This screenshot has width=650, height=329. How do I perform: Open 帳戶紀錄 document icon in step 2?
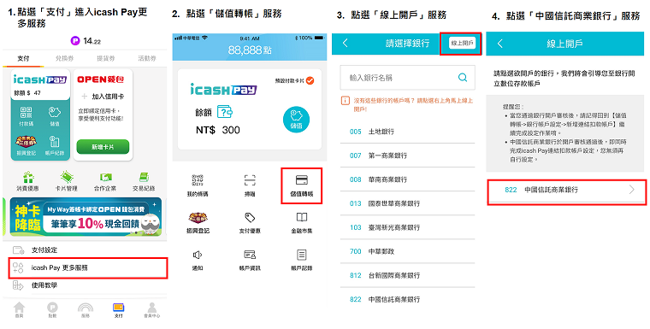302,255
